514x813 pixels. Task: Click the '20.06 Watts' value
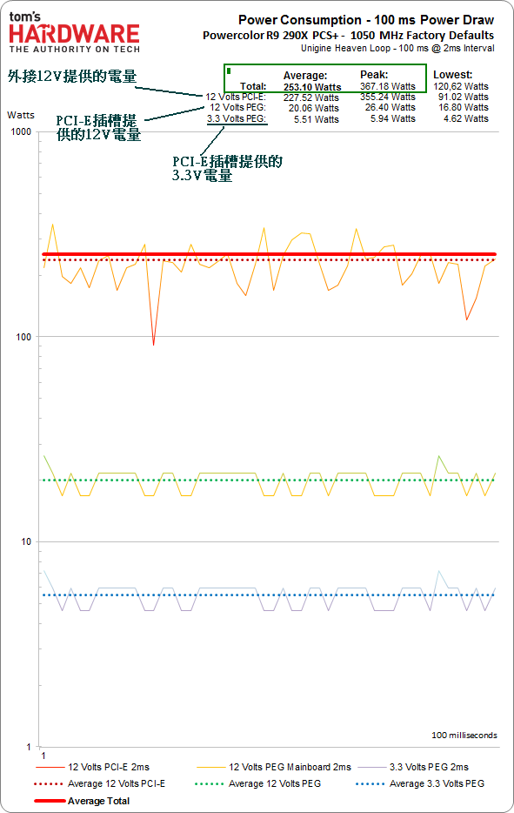pos(313,108)
